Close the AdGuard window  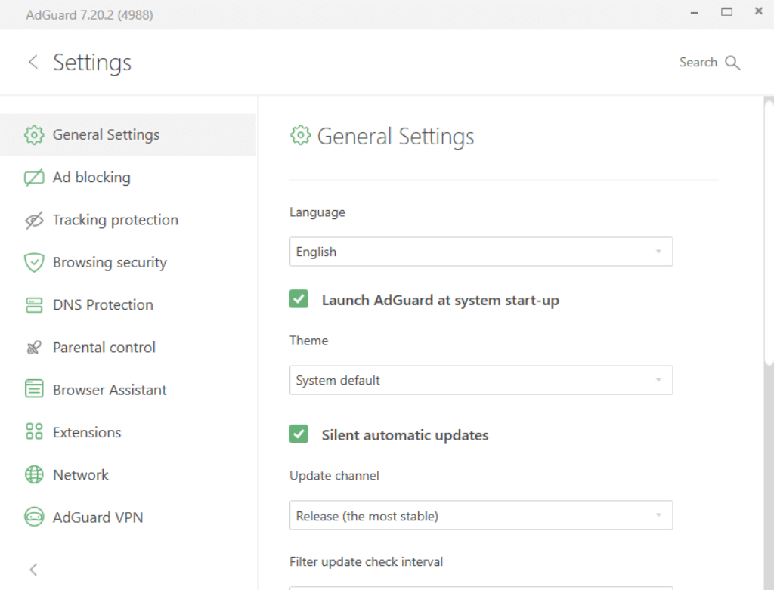(x=759, y=11)
